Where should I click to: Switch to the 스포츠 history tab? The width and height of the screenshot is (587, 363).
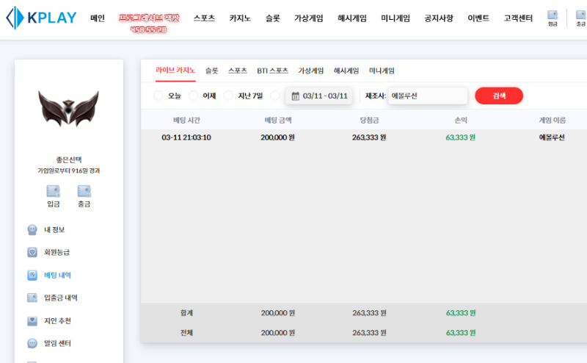click(238, 71)
